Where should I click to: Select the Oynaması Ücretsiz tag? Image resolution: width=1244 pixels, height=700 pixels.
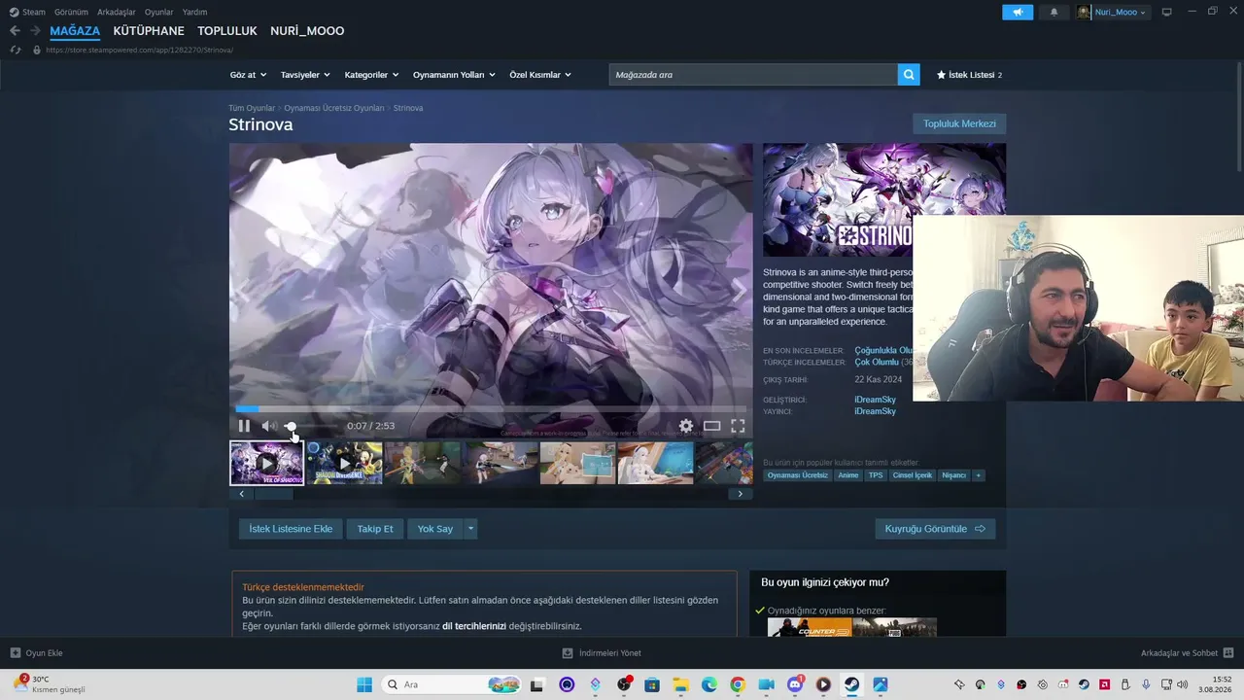pyautogui.click(x=798, y=475)
